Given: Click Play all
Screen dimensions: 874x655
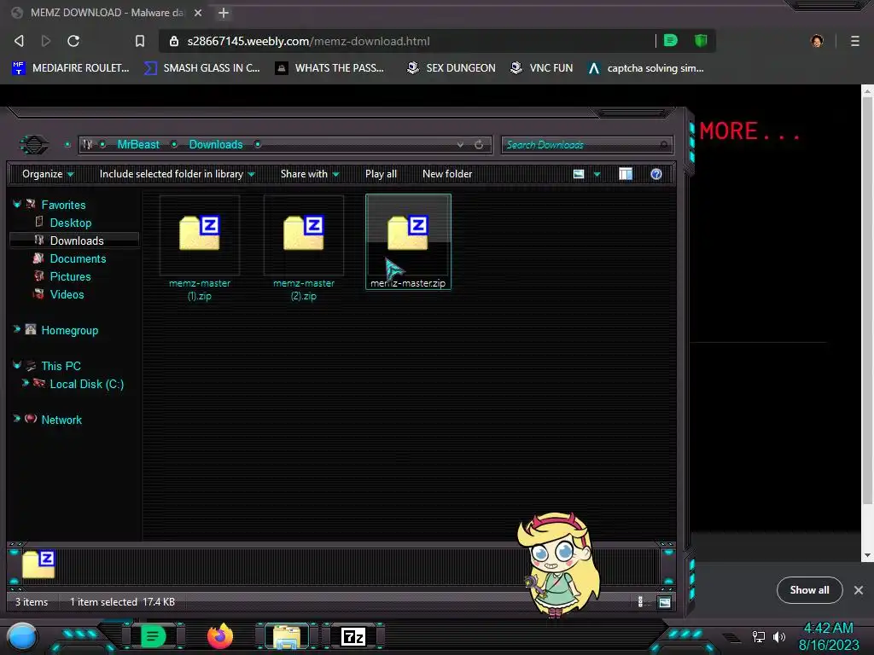Looking at the screenshot, I should [381, 174].
